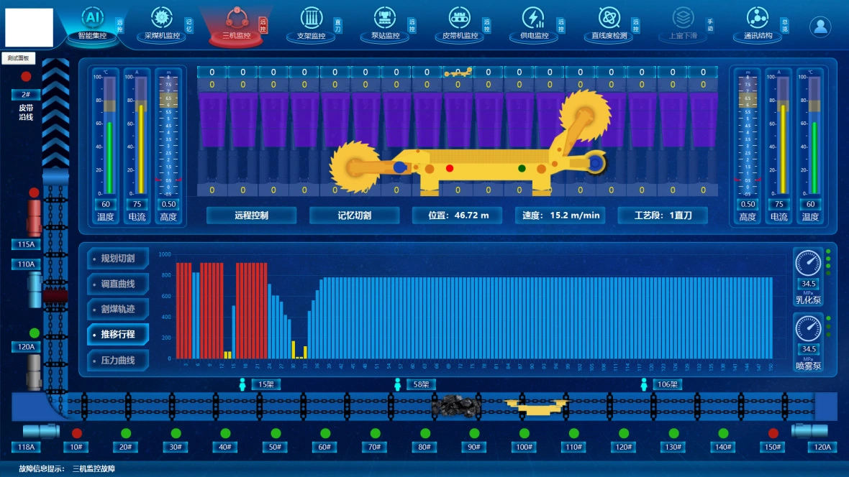Open the 智能集控 AI control icon
Screen dimensions: 849x477
(x=92, y=18)
